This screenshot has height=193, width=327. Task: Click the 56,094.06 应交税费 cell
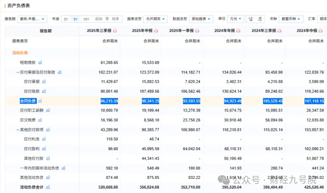point(274,120)
